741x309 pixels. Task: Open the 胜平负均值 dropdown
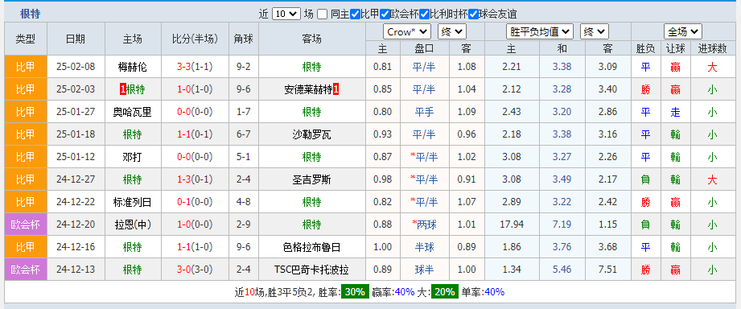[540, 31]
